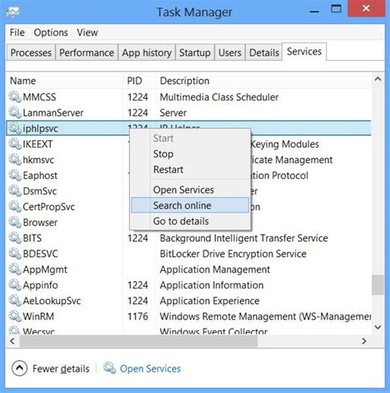
Task: Maximize the Task Manager window
Action: click(x=336, y=9)
